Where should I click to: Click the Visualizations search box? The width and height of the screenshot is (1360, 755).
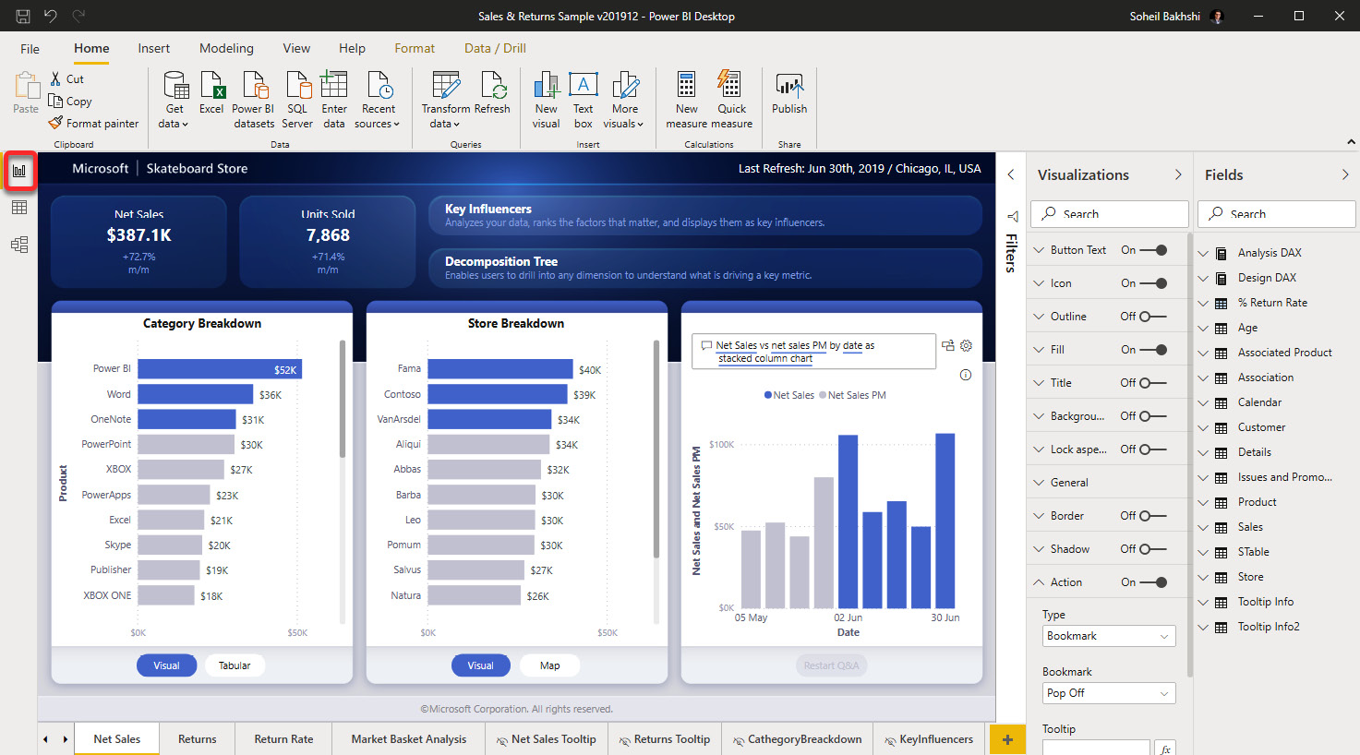[x=1109, y=214]
